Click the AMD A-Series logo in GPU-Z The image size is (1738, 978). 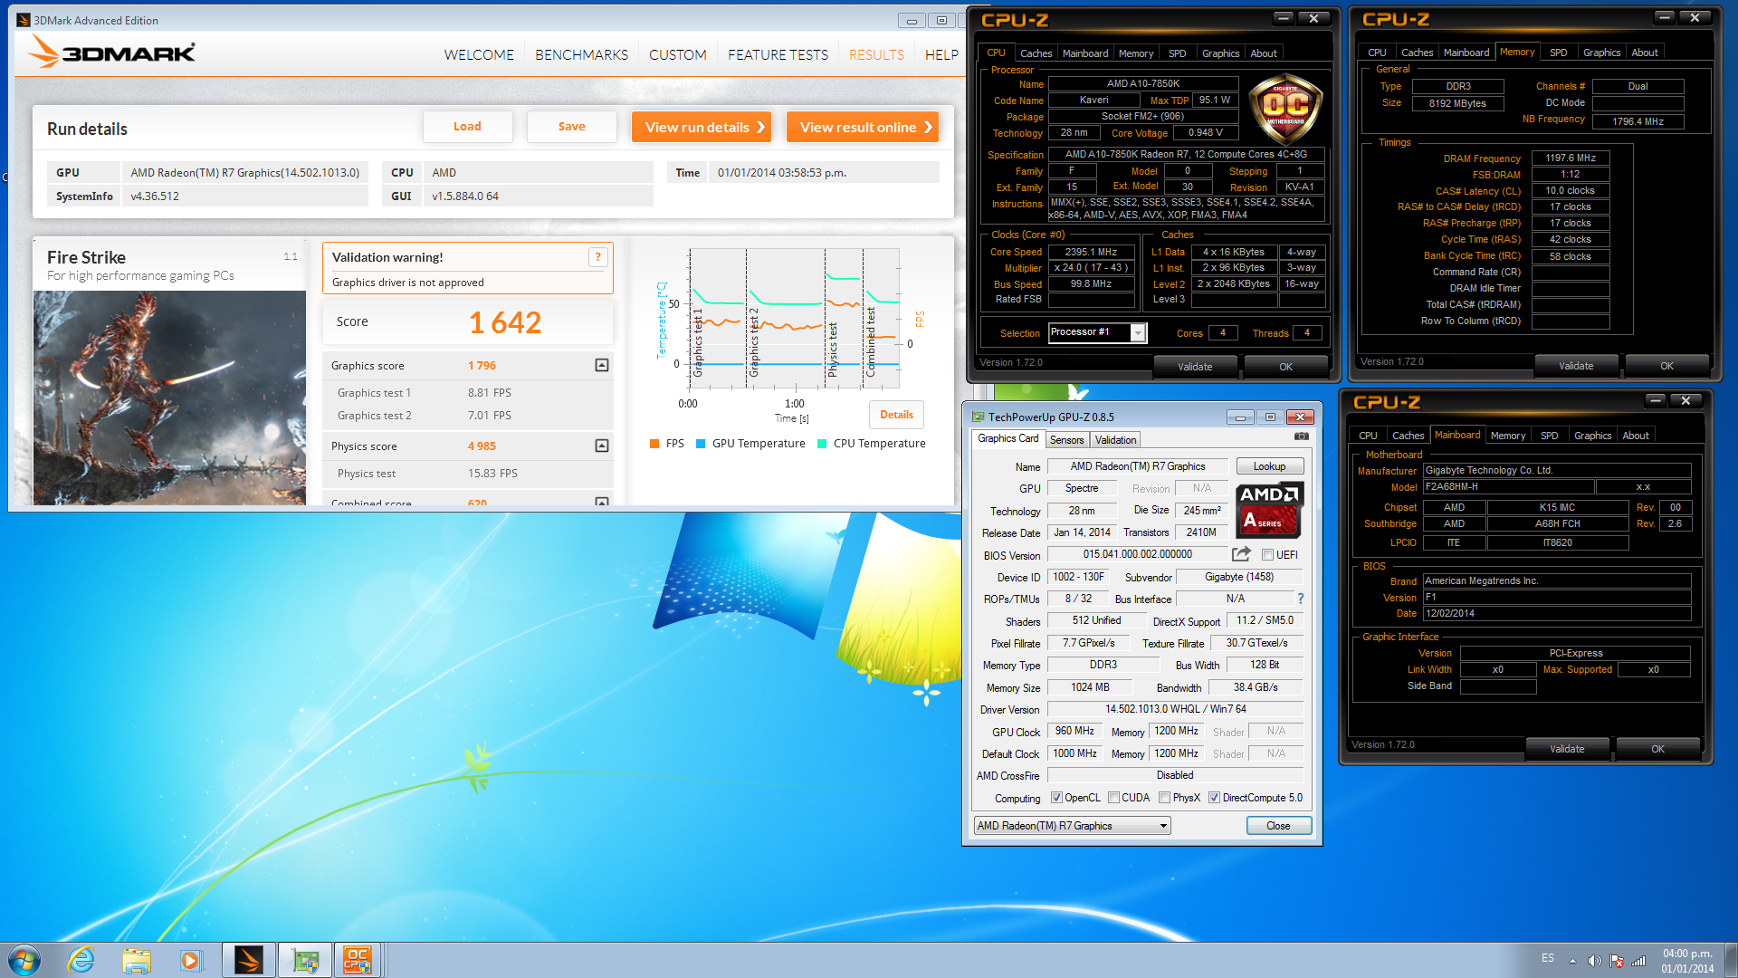coord(1269,509)
